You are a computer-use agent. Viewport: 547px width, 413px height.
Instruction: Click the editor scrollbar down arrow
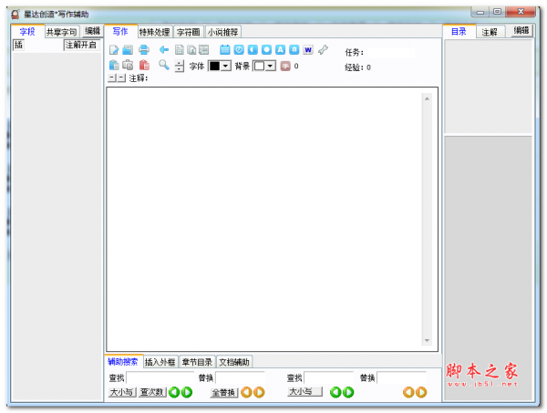(427, 340)
